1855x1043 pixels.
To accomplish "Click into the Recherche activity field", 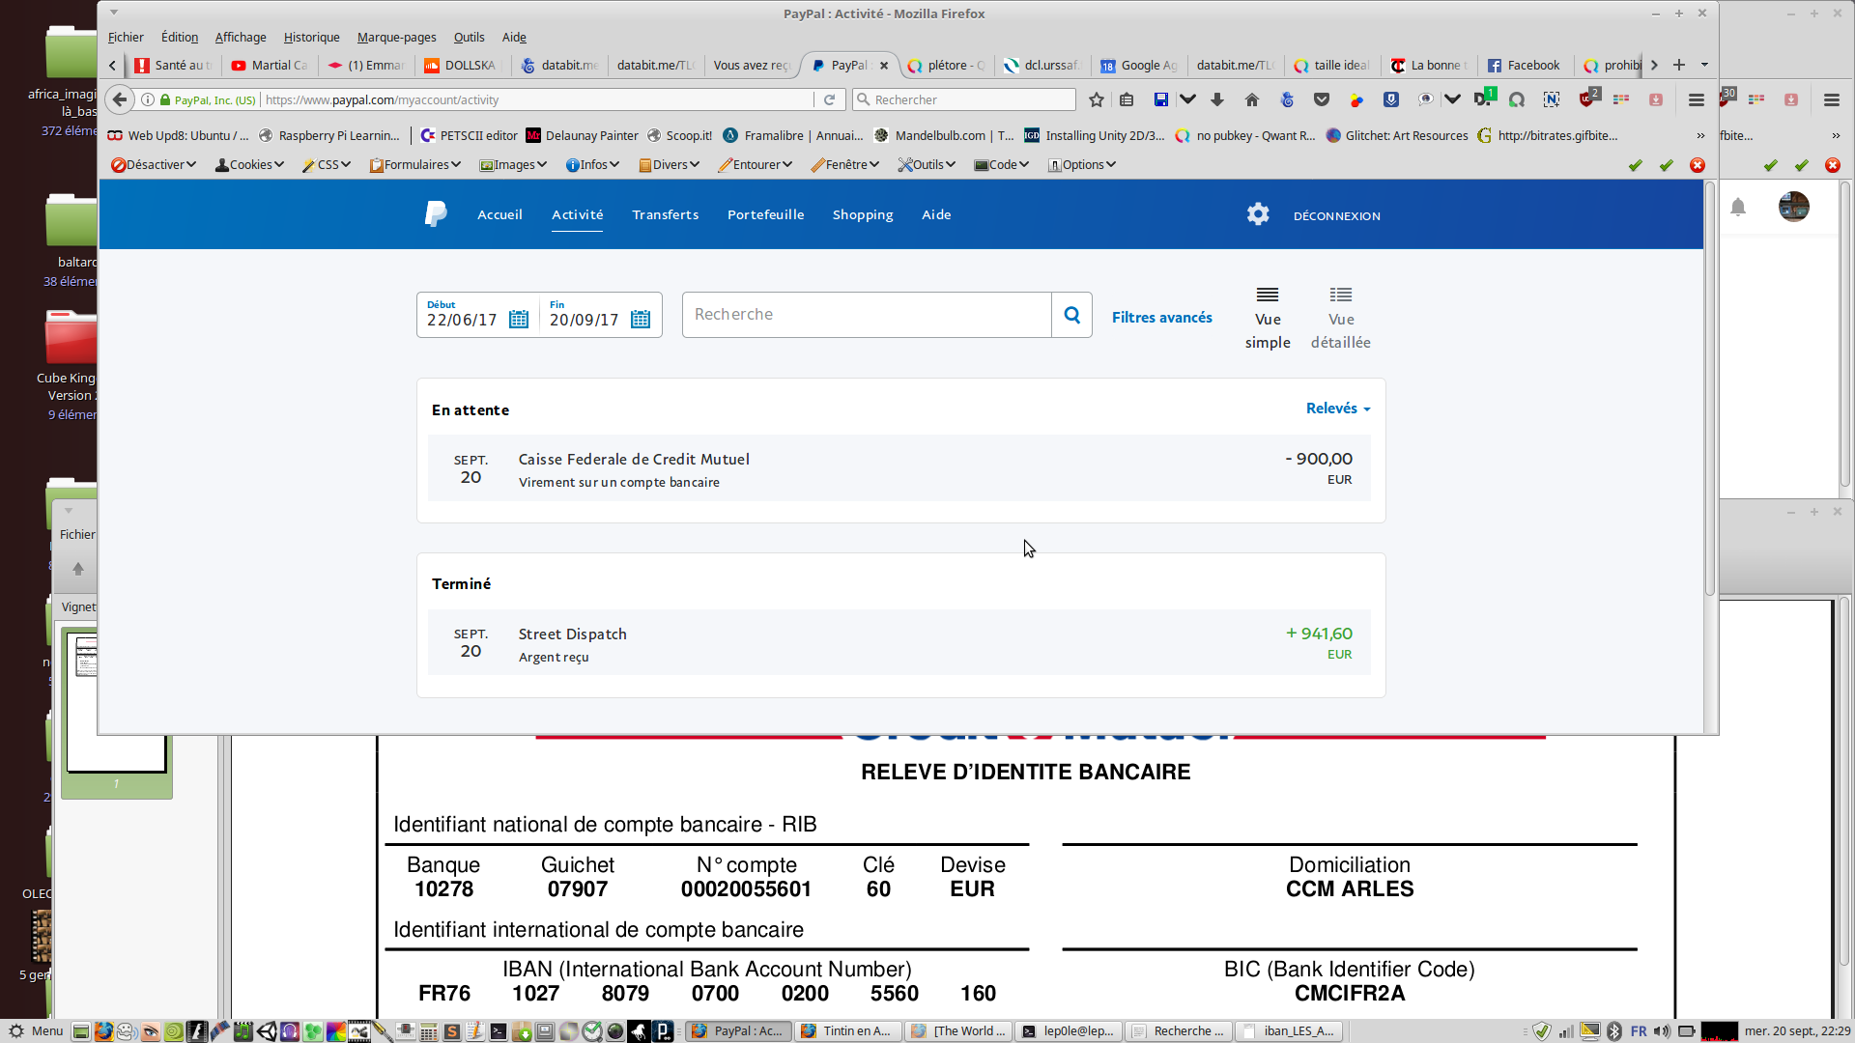I will [x=866, y=315].
